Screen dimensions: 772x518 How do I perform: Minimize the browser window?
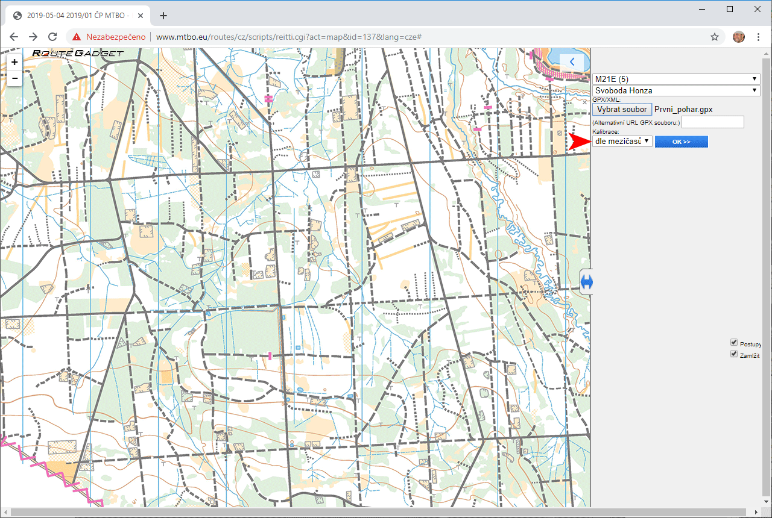coord(702,9)
